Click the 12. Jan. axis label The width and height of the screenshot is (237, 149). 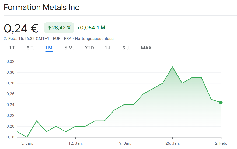click(x=75, y=143)
